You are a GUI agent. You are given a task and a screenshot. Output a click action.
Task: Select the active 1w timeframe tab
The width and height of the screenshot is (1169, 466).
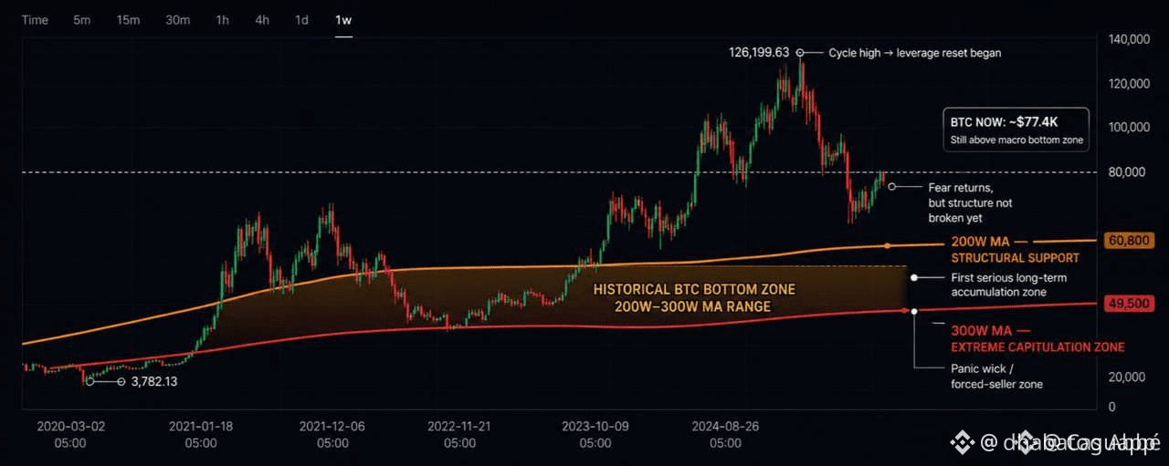pyautogui.click(x=343, y=20)
